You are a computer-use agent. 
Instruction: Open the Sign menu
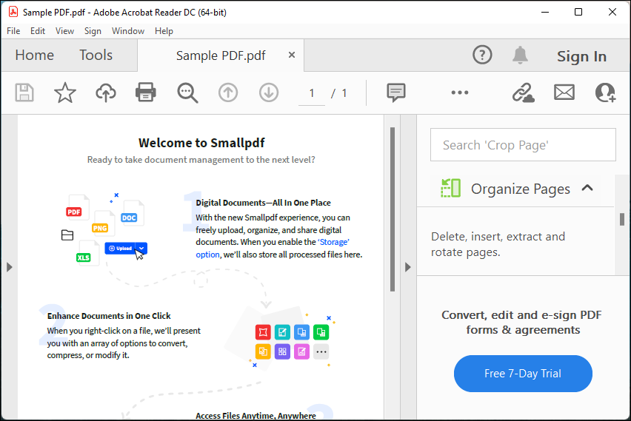click(x=93, y=31)
